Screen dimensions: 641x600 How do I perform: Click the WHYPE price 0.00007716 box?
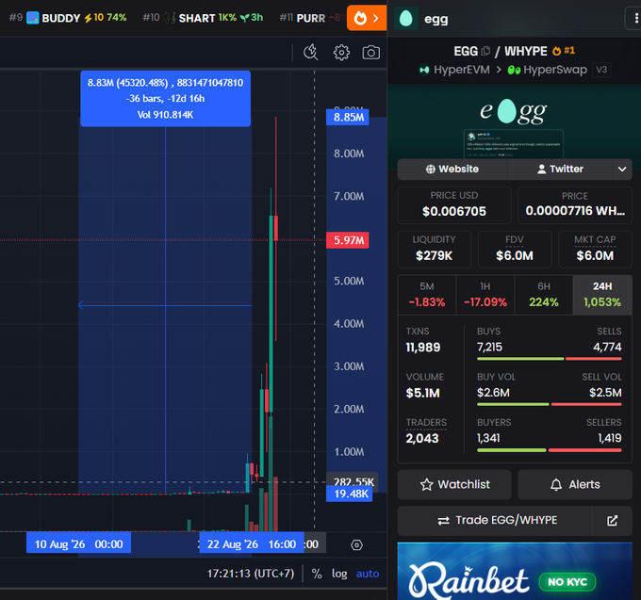tap(575, 205)
